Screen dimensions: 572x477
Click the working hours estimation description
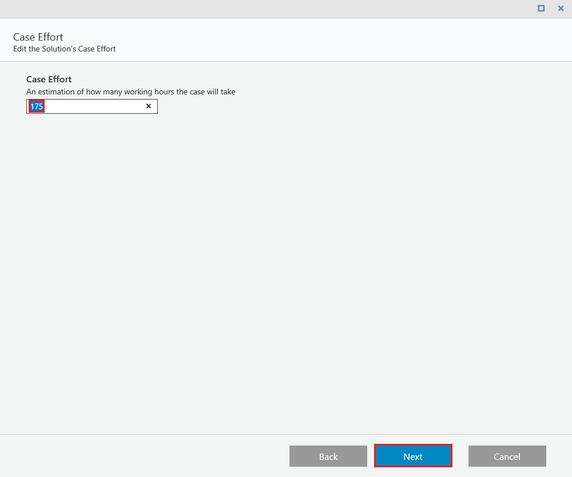(130, 92)
